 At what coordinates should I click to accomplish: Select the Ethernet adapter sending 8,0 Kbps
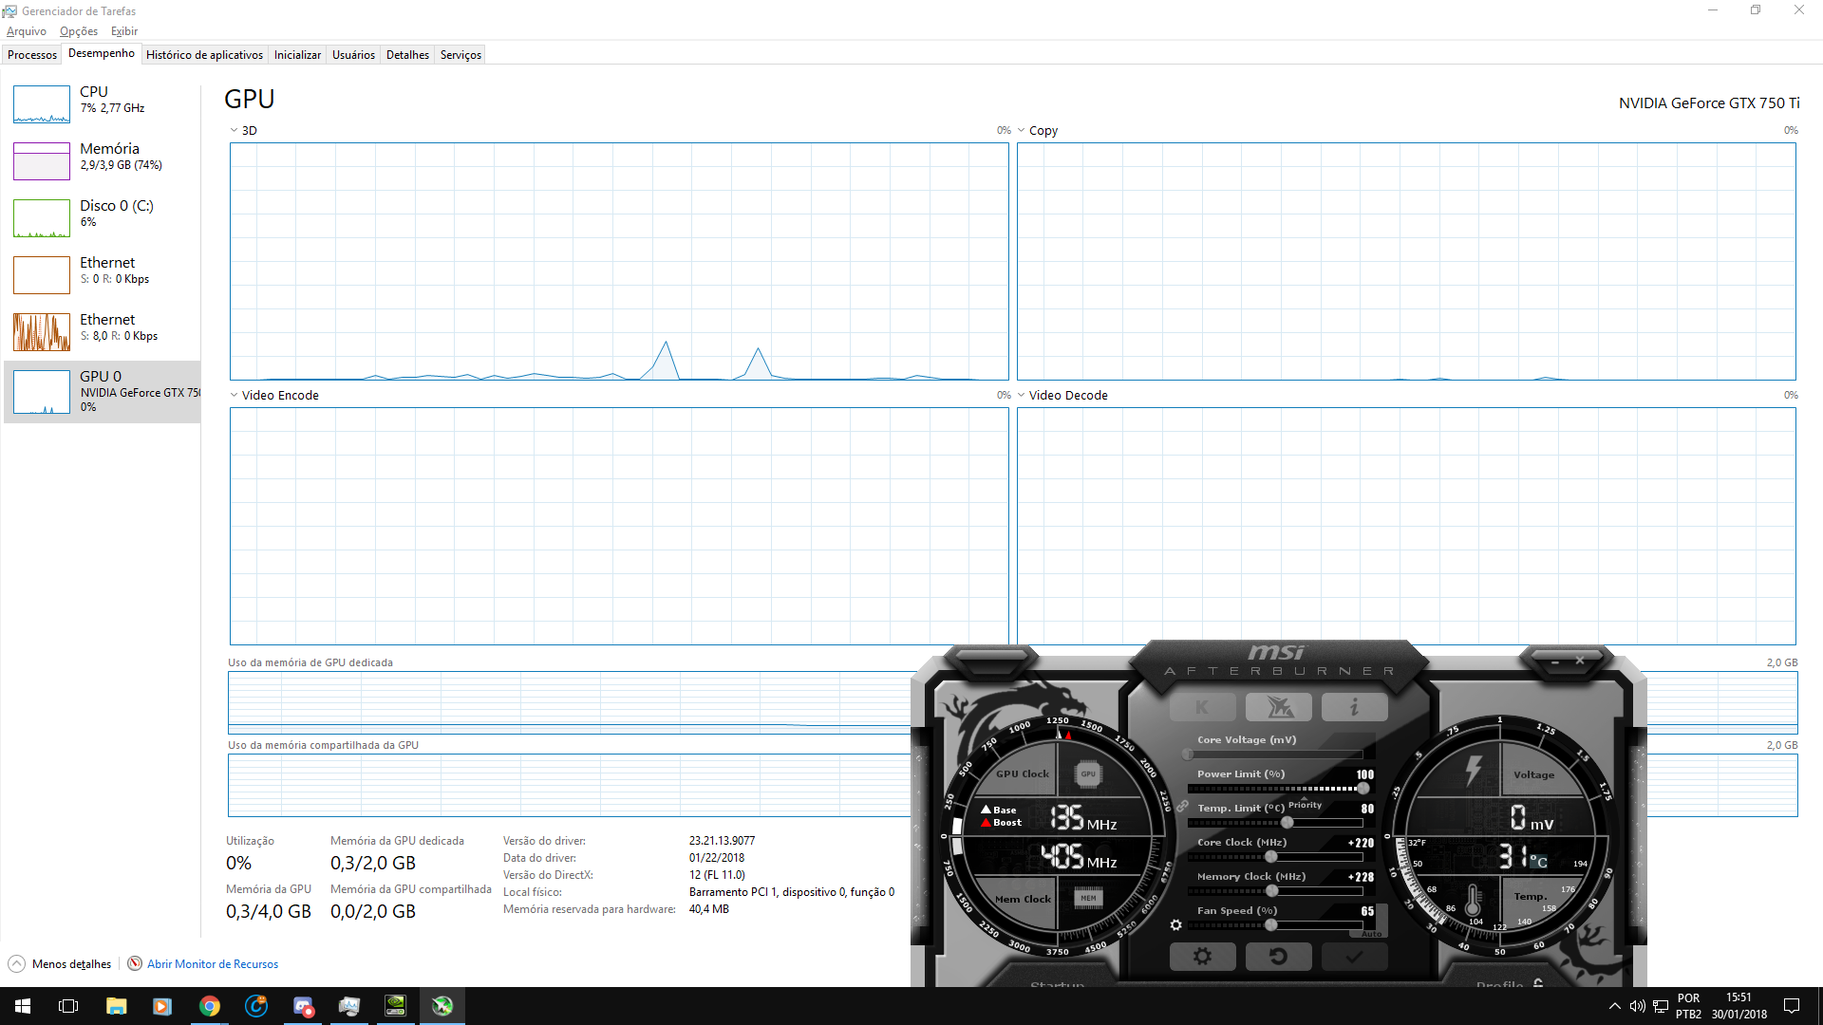pos(103,332)
